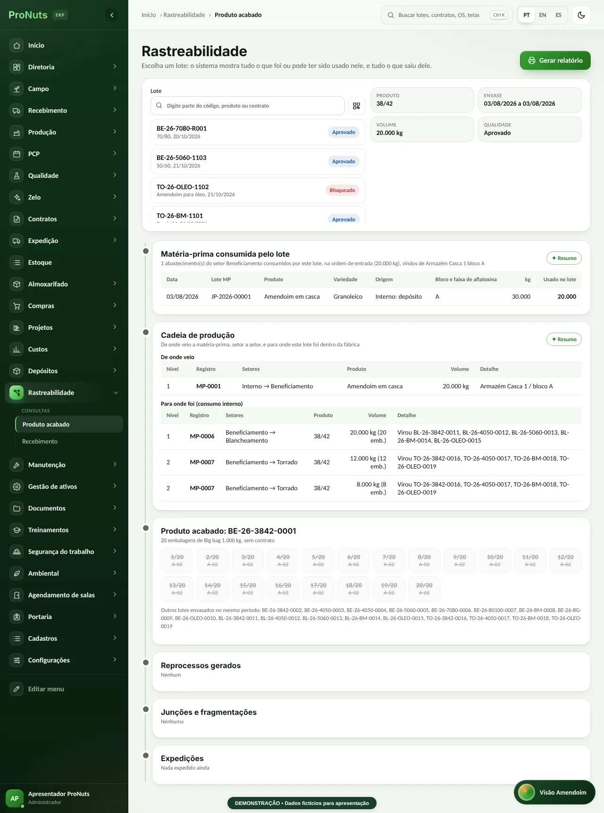The width and height of the screenshot is (604, 813).
Task: Click the QR code scan icon beside Lote field
Action: tap(356, 106)
